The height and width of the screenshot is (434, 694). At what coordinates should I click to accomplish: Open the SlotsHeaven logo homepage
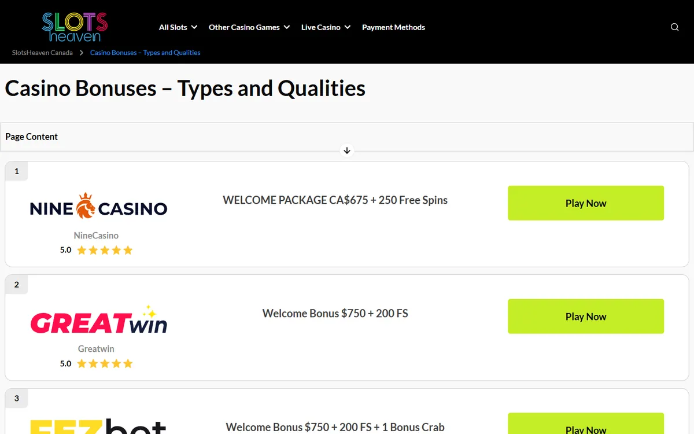point(75,27)
